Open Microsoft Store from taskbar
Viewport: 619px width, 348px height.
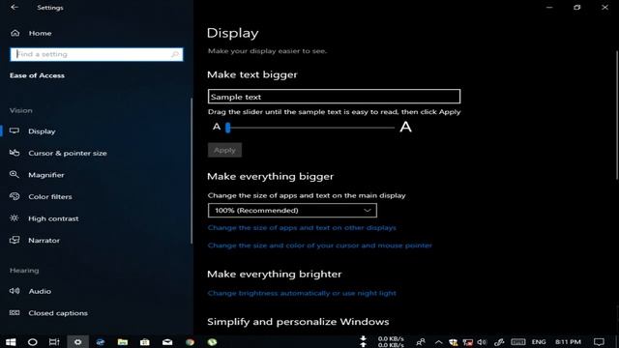145,342
